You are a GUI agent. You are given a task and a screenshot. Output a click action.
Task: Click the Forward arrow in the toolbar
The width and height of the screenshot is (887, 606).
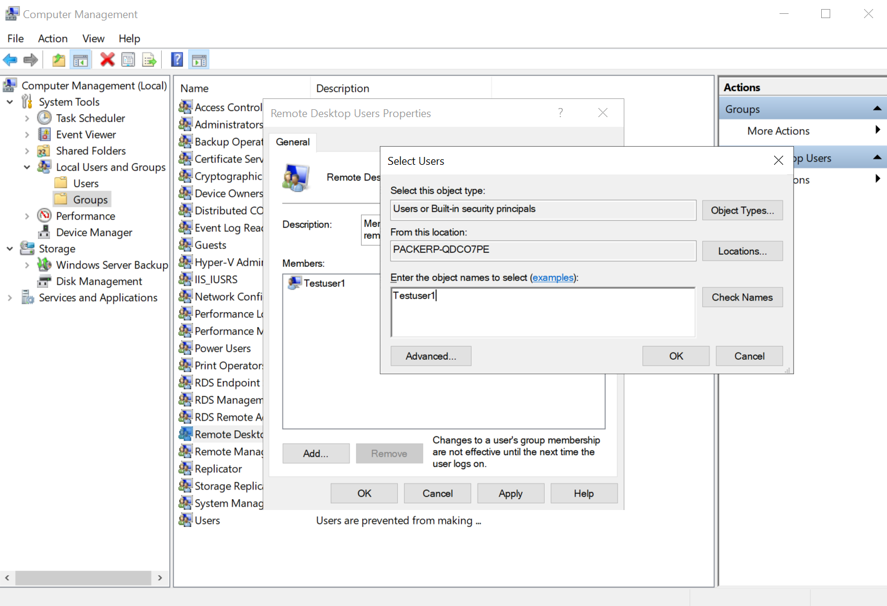point(31,60)
